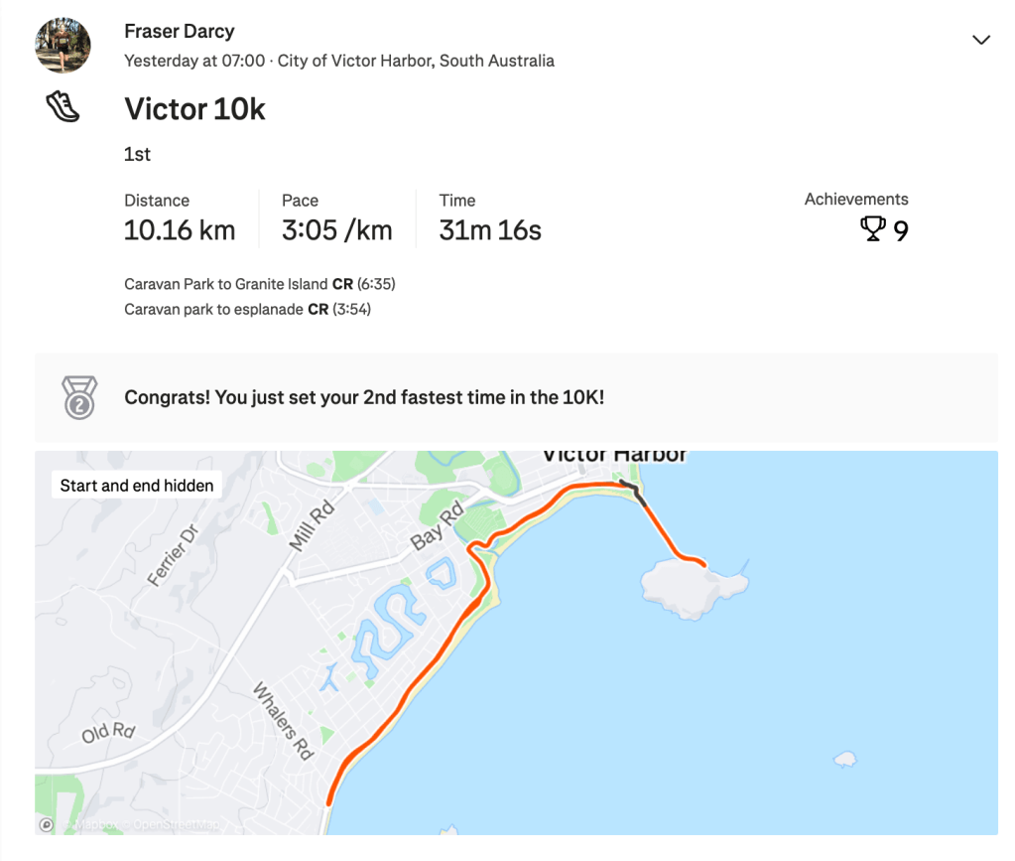1015x861 pixels.
Task: Open the Victor 10k activity title
Action: click(194, 108)
